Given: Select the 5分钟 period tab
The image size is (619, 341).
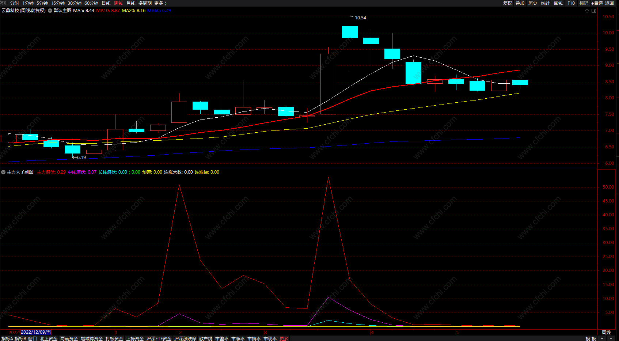Looking at the screenshot, I should [42, 3].
